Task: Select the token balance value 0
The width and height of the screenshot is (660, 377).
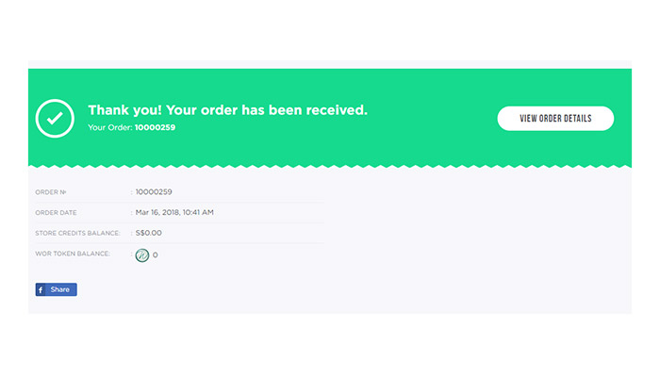Action: 156,255
